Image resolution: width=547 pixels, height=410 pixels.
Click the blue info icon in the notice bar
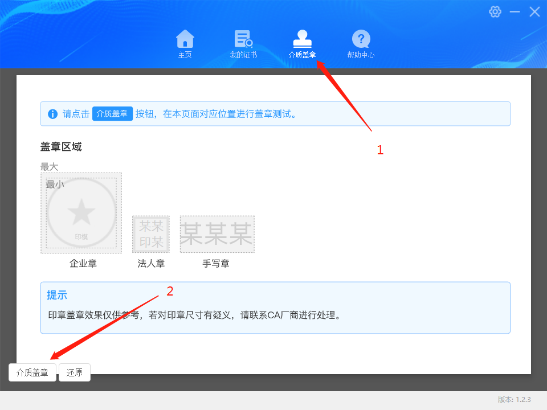[x=52, y=114]
